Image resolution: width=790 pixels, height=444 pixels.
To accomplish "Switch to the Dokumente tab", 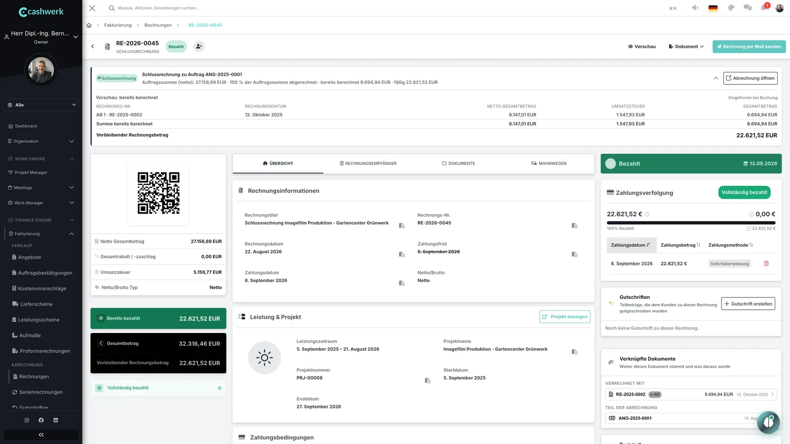I will 458,163.
